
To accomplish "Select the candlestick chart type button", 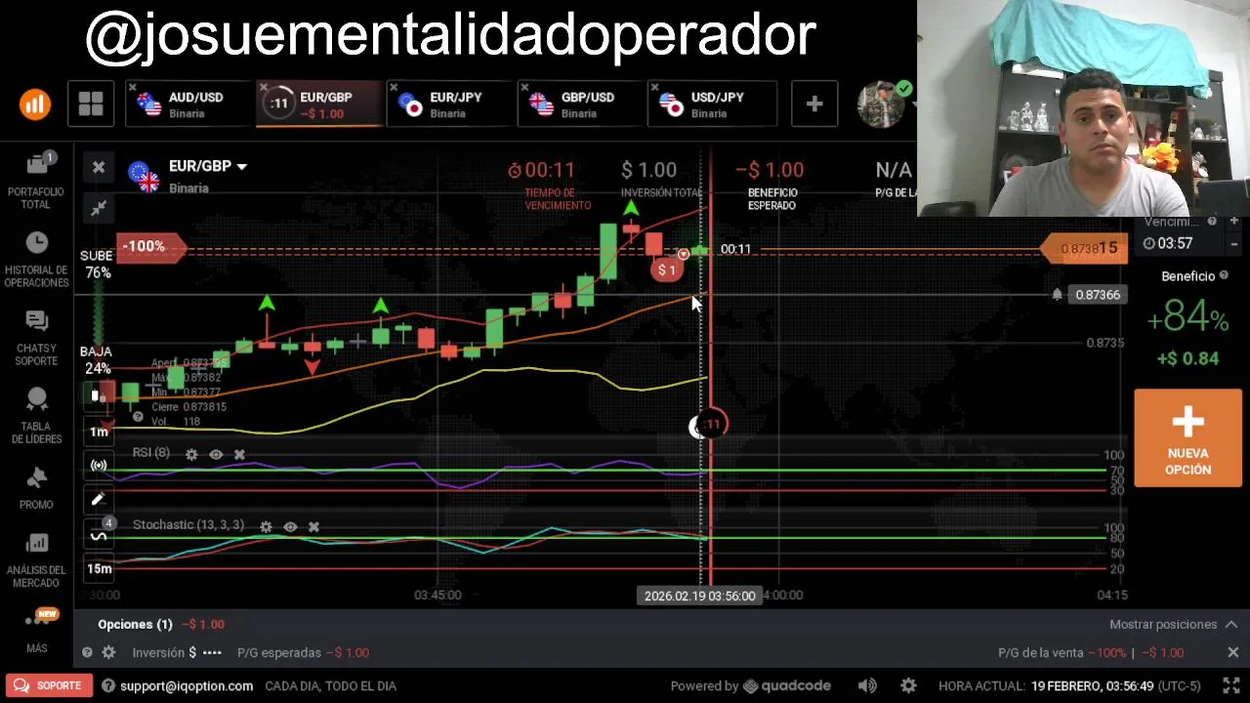I will click(x=99, y=395).
